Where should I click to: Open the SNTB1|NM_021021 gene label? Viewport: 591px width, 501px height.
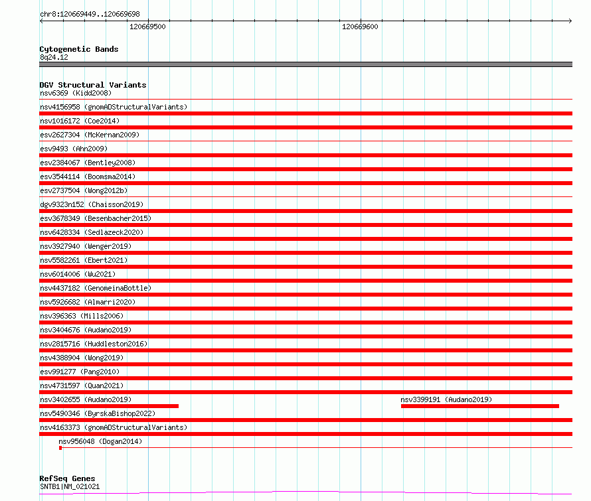(x=70, y=486)
